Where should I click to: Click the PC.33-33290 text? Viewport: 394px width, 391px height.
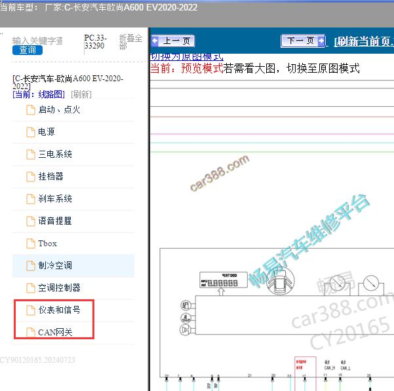coord(96,42)
